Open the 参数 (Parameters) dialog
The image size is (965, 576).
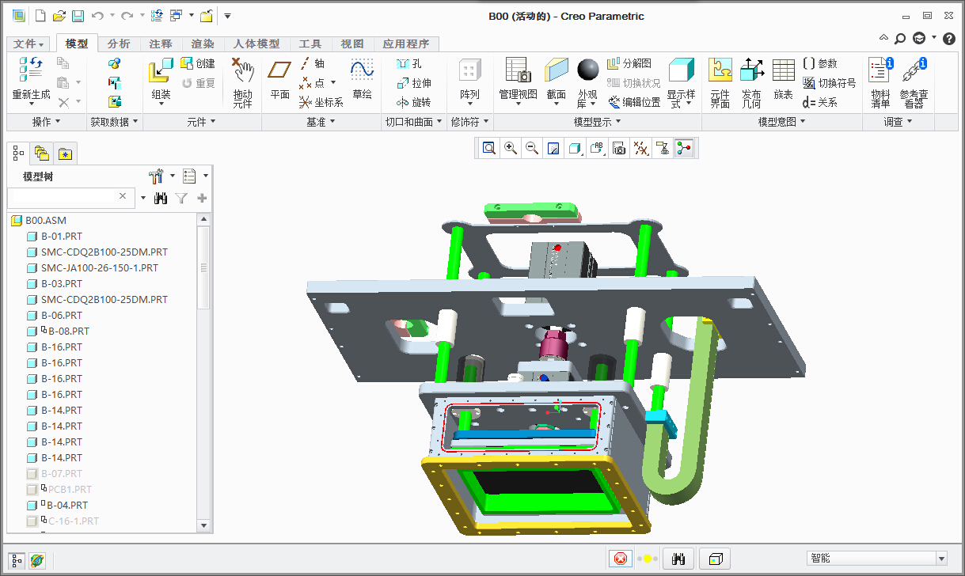(x=820, y=63)
